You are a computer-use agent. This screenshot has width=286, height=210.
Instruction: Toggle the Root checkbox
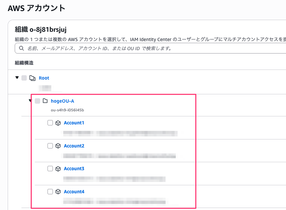click(24, 78)
